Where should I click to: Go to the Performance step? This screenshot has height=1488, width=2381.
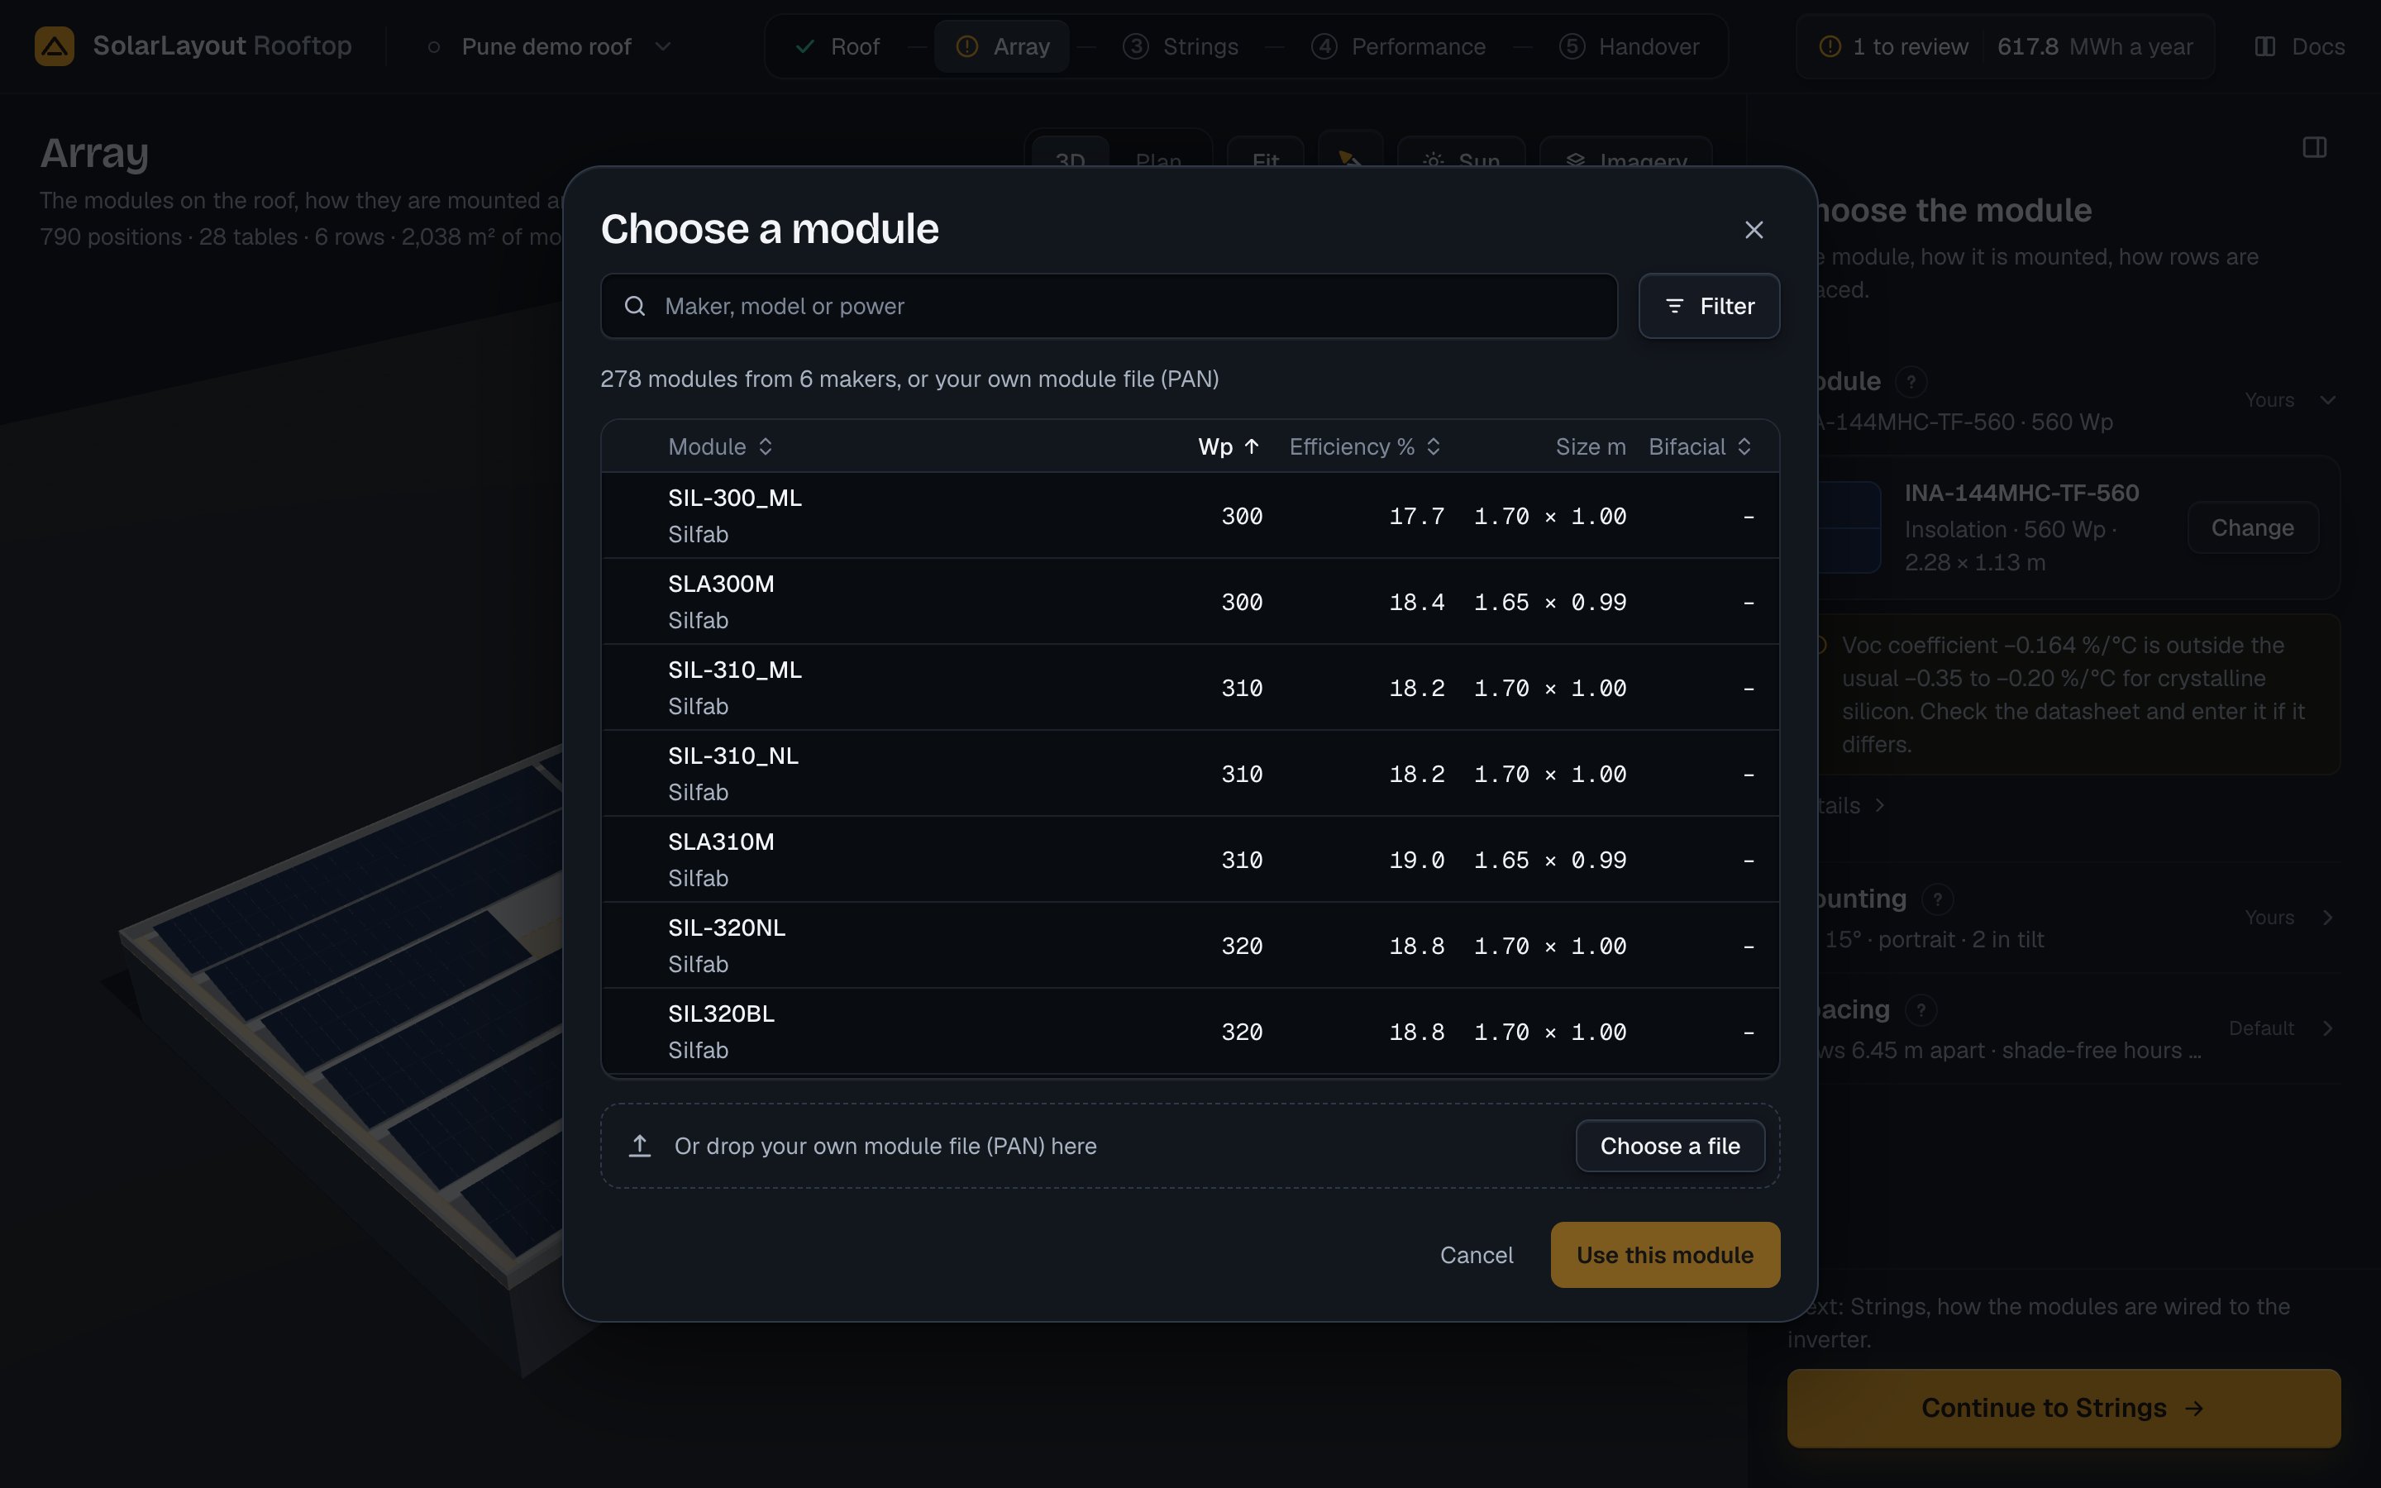coord(1398,46)
